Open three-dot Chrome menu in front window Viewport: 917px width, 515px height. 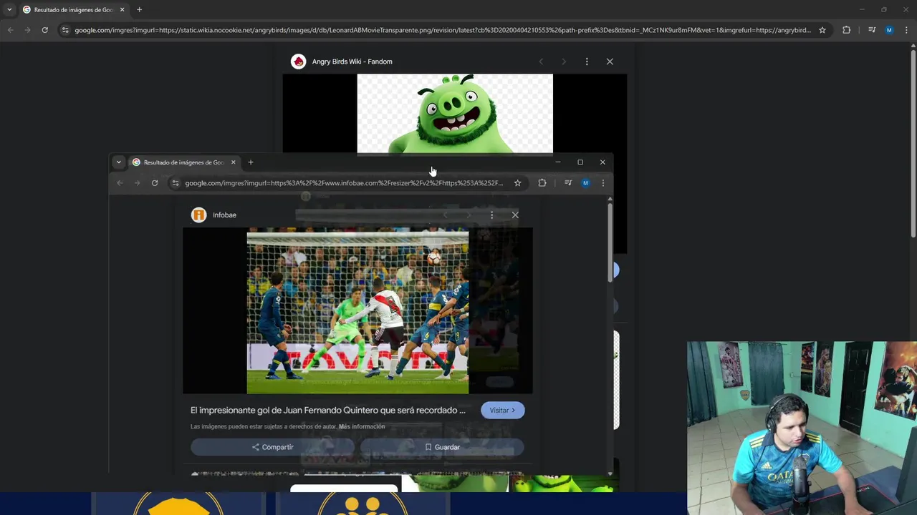click(603, 183)
